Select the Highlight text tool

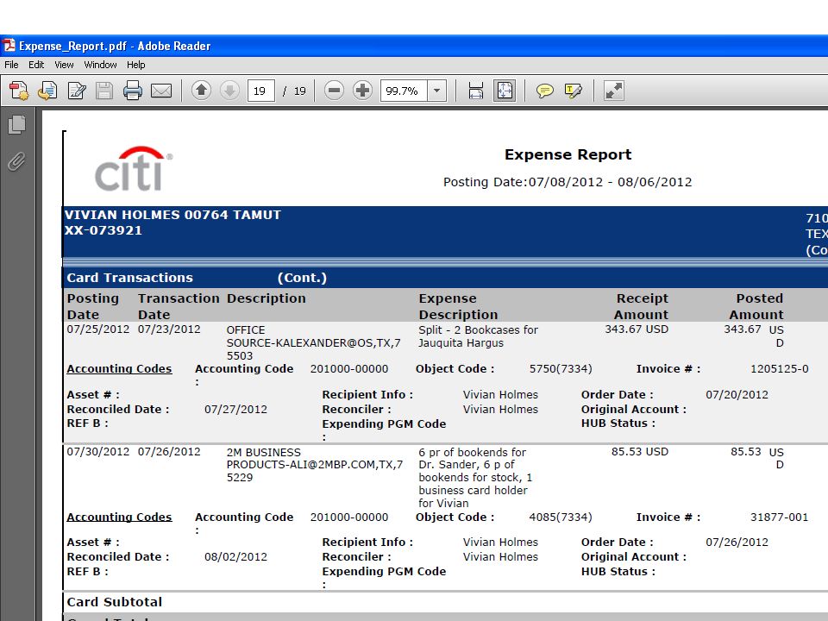click(x=573, y=91)
